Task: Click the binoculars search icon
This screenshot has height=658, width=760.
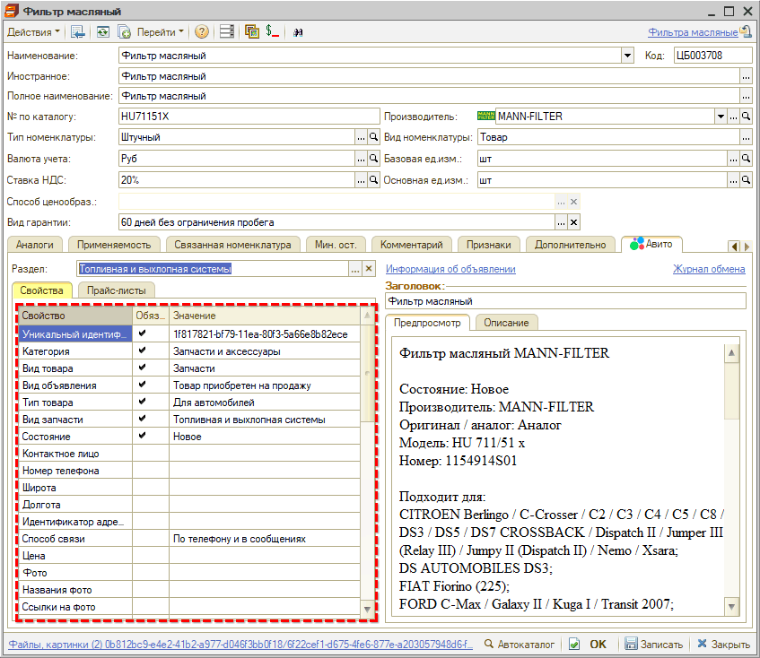Action: [297, 31]
